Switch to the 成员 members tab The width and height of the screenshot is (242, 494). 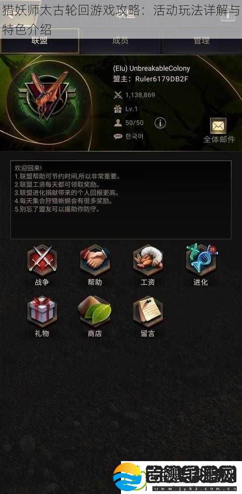[121, 40]
